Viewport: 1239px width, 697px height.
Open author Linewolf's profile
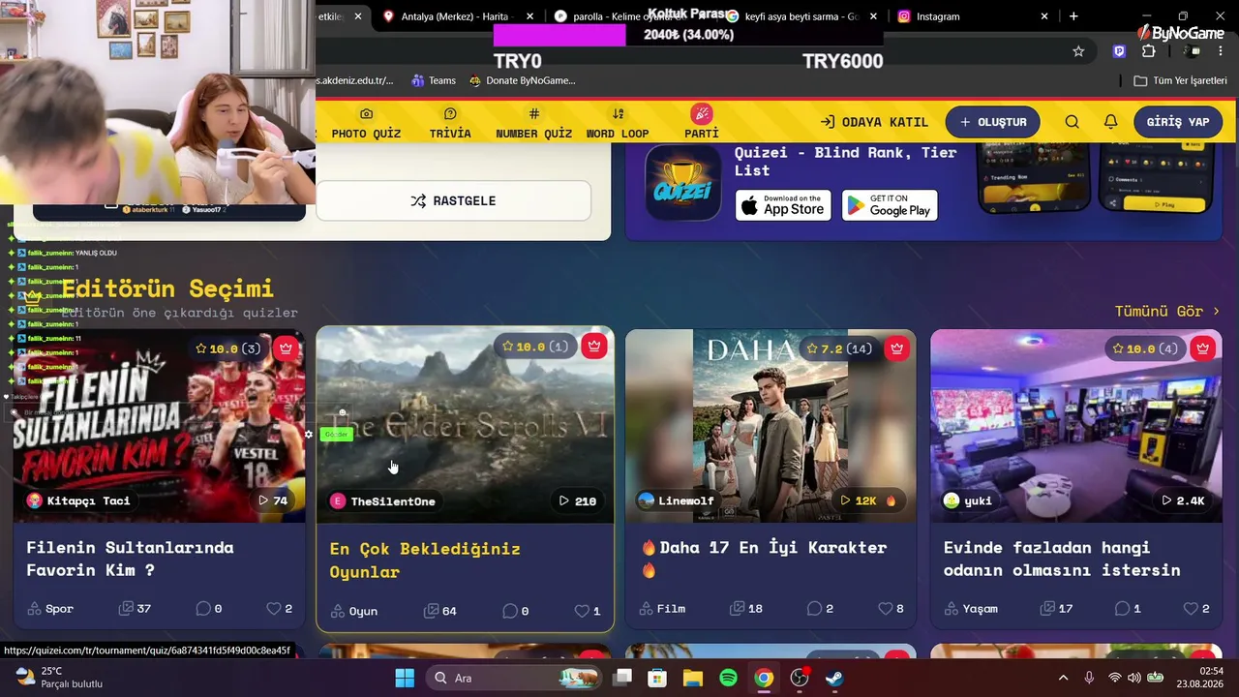click(x=676, y=500)
